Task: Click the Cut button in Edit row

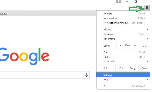Action: tap(121, 68)
